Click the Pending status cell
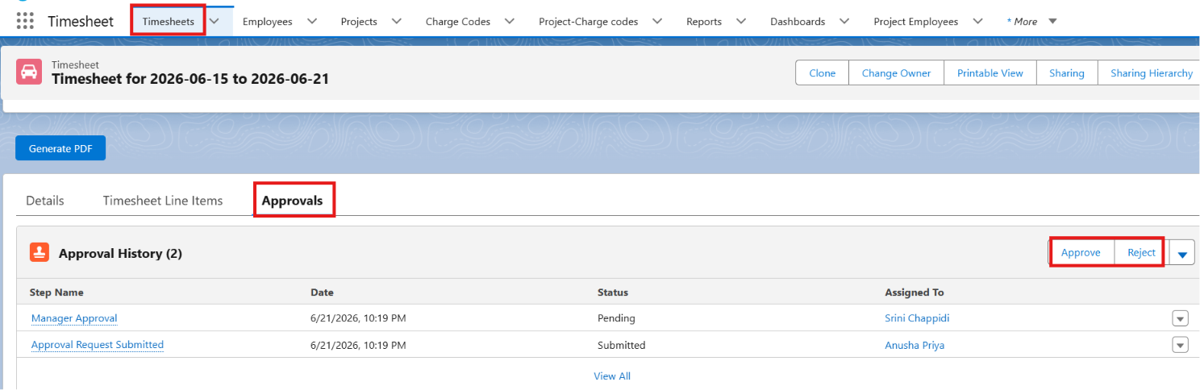 [616, 318]
